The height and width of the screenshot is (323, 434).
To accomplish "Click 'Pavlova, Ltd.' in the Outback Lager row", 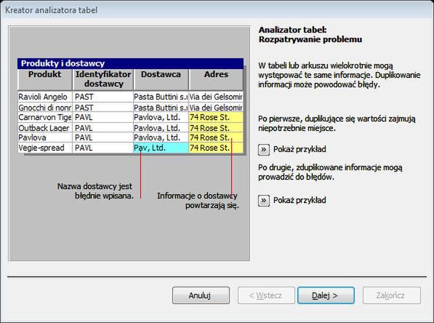I will coord(161,128).
